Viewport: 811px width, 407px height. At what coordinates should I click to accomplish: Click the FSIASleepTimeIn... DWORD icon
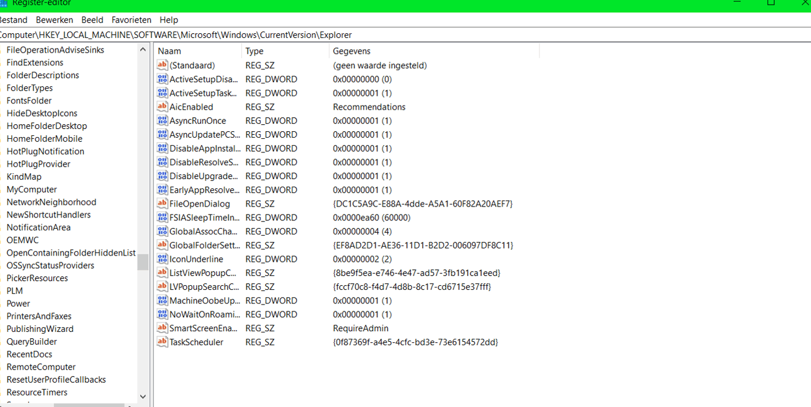(x=162, y=217)
